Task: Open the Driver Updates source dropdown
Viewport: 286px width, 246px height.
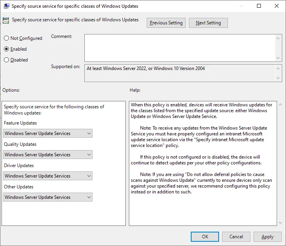Action: tap(48, 176)
